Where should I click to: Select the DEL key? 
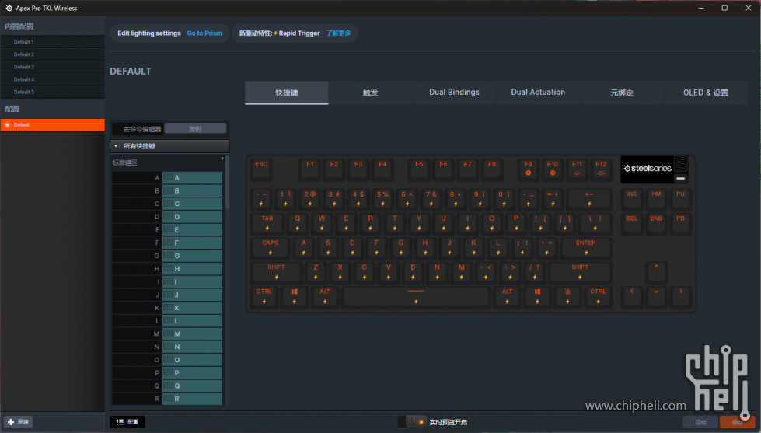pos(631,223)
